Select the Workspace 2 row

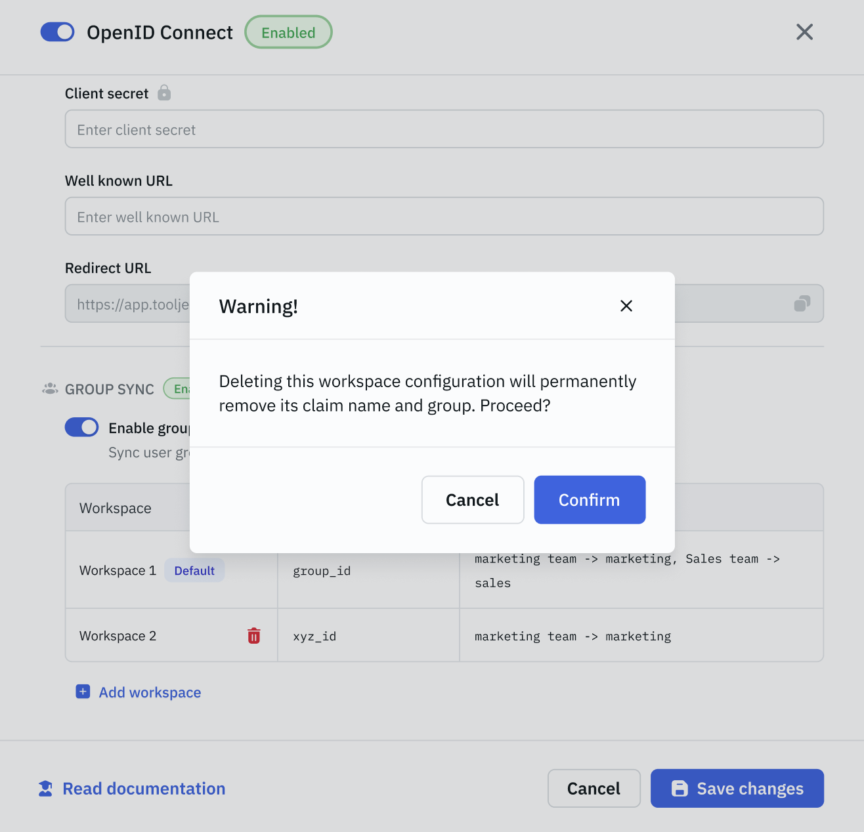click(x=118, y=635)
